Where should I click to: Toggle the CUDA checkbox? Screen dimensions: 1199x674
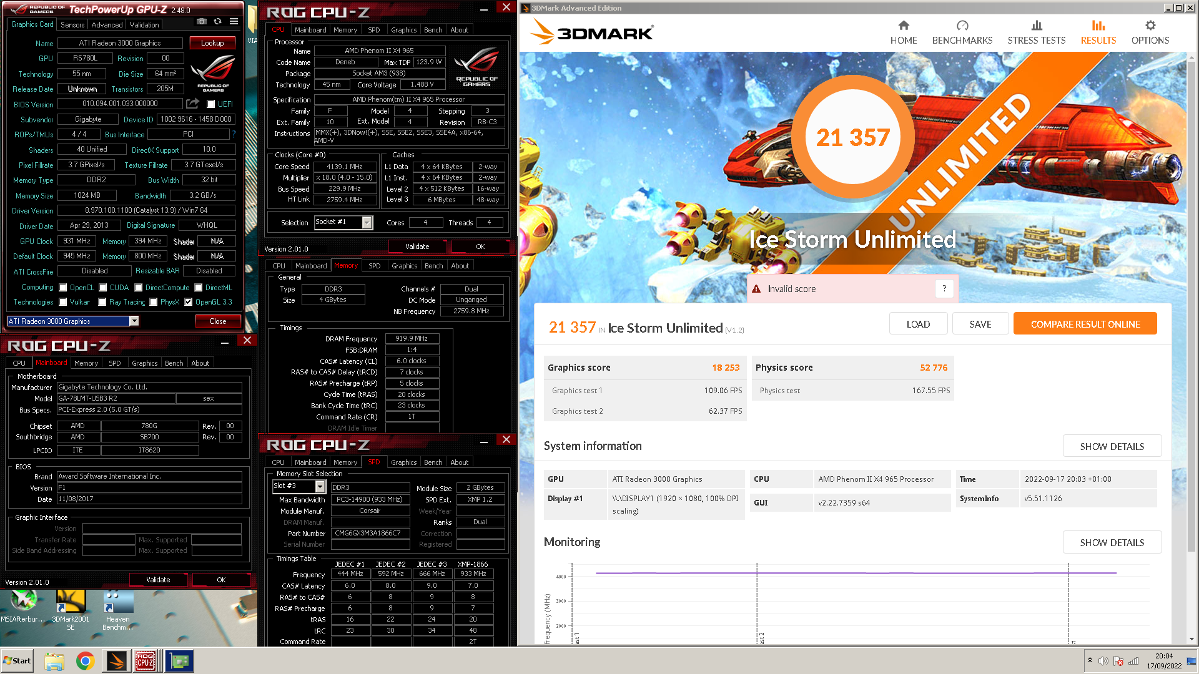point(103,288)
